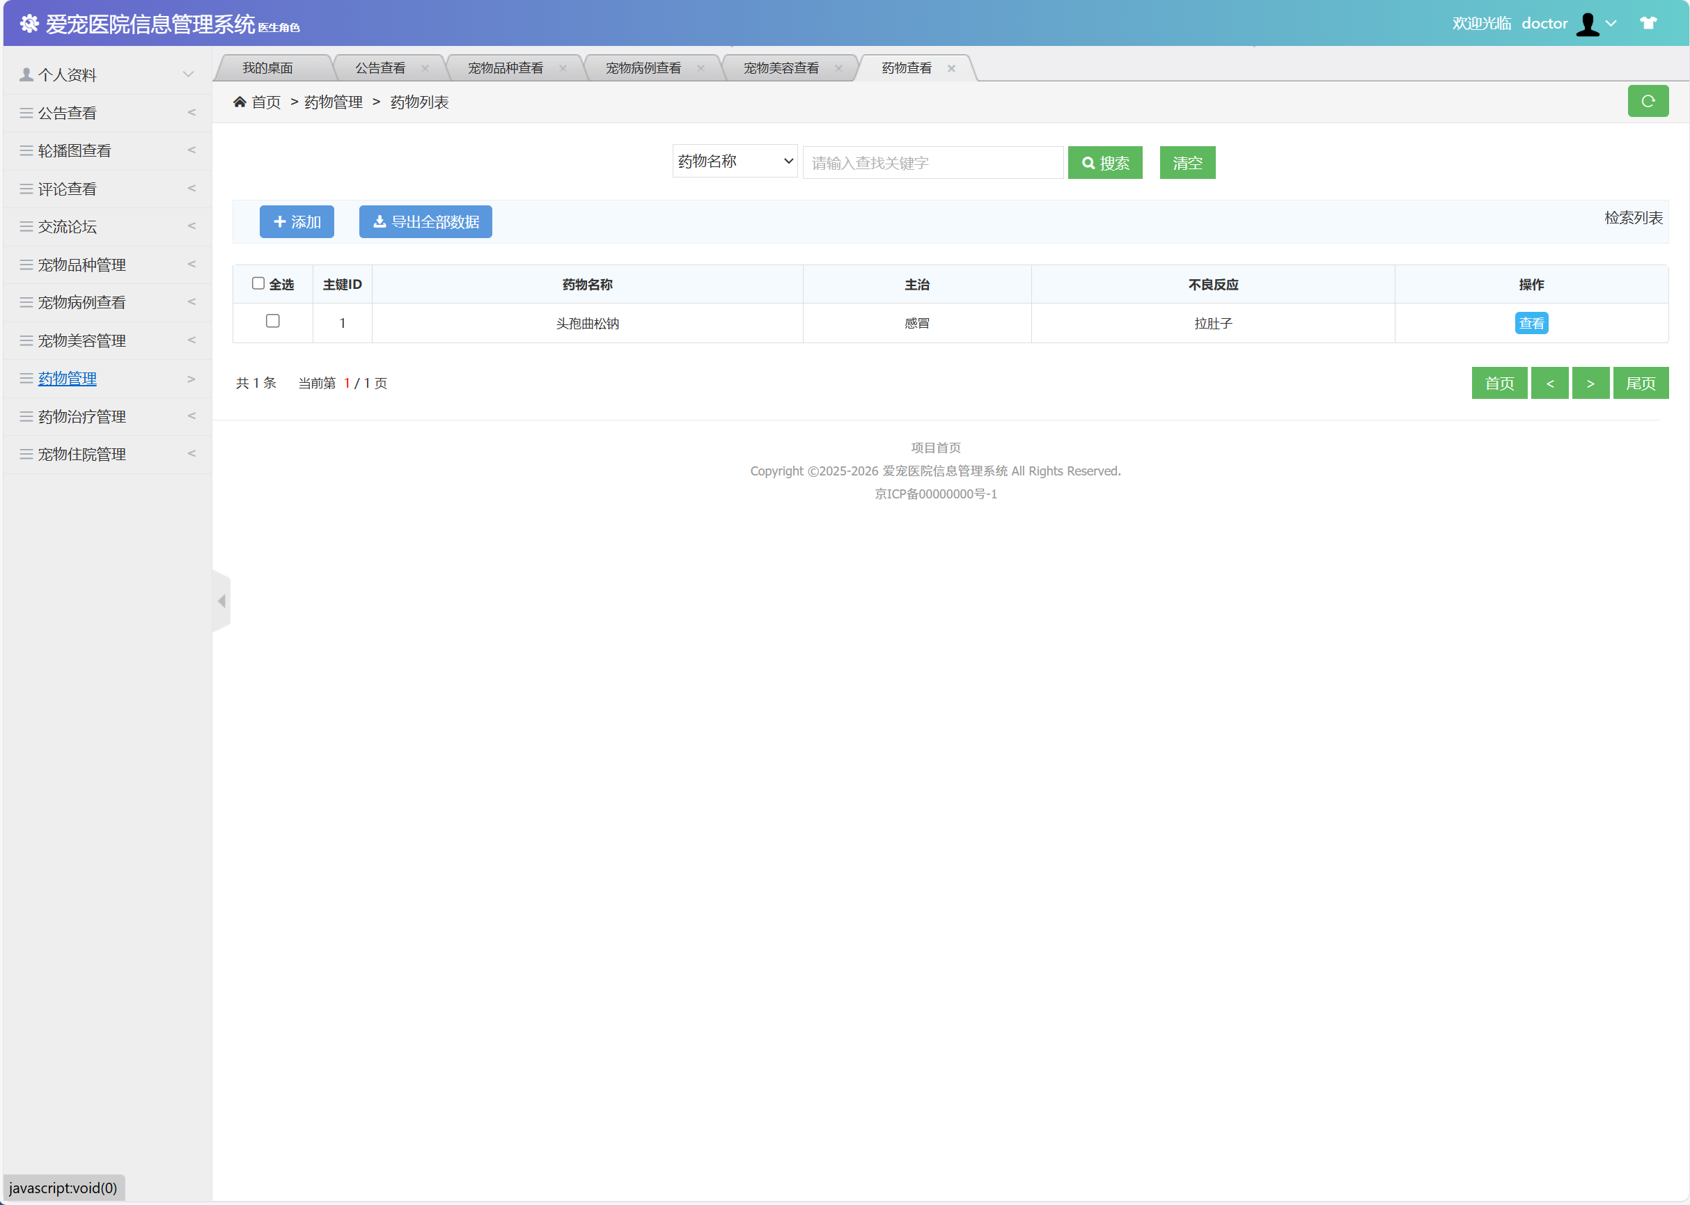1690x1205 pixels.
Task: Toggle the 全选 select-all checkbox
Action: [x=258, y=283]
